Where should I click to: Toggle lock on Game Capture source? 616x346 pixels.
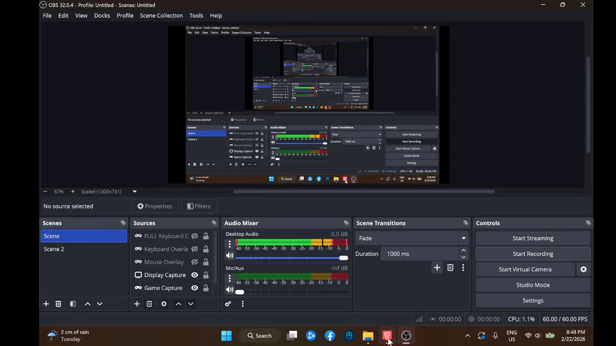(206, 288)
